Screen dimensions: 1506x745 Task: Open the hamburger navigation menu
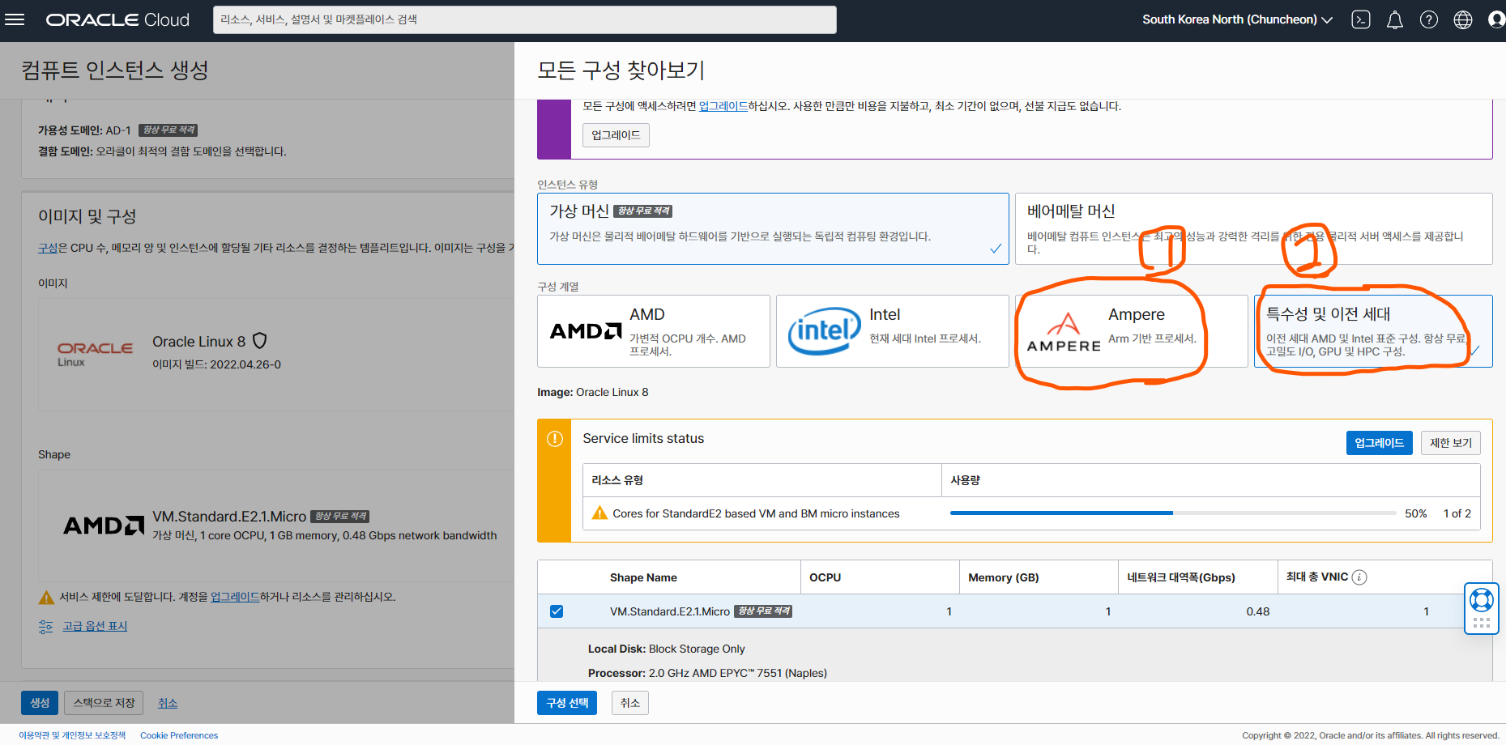(15, 19)
